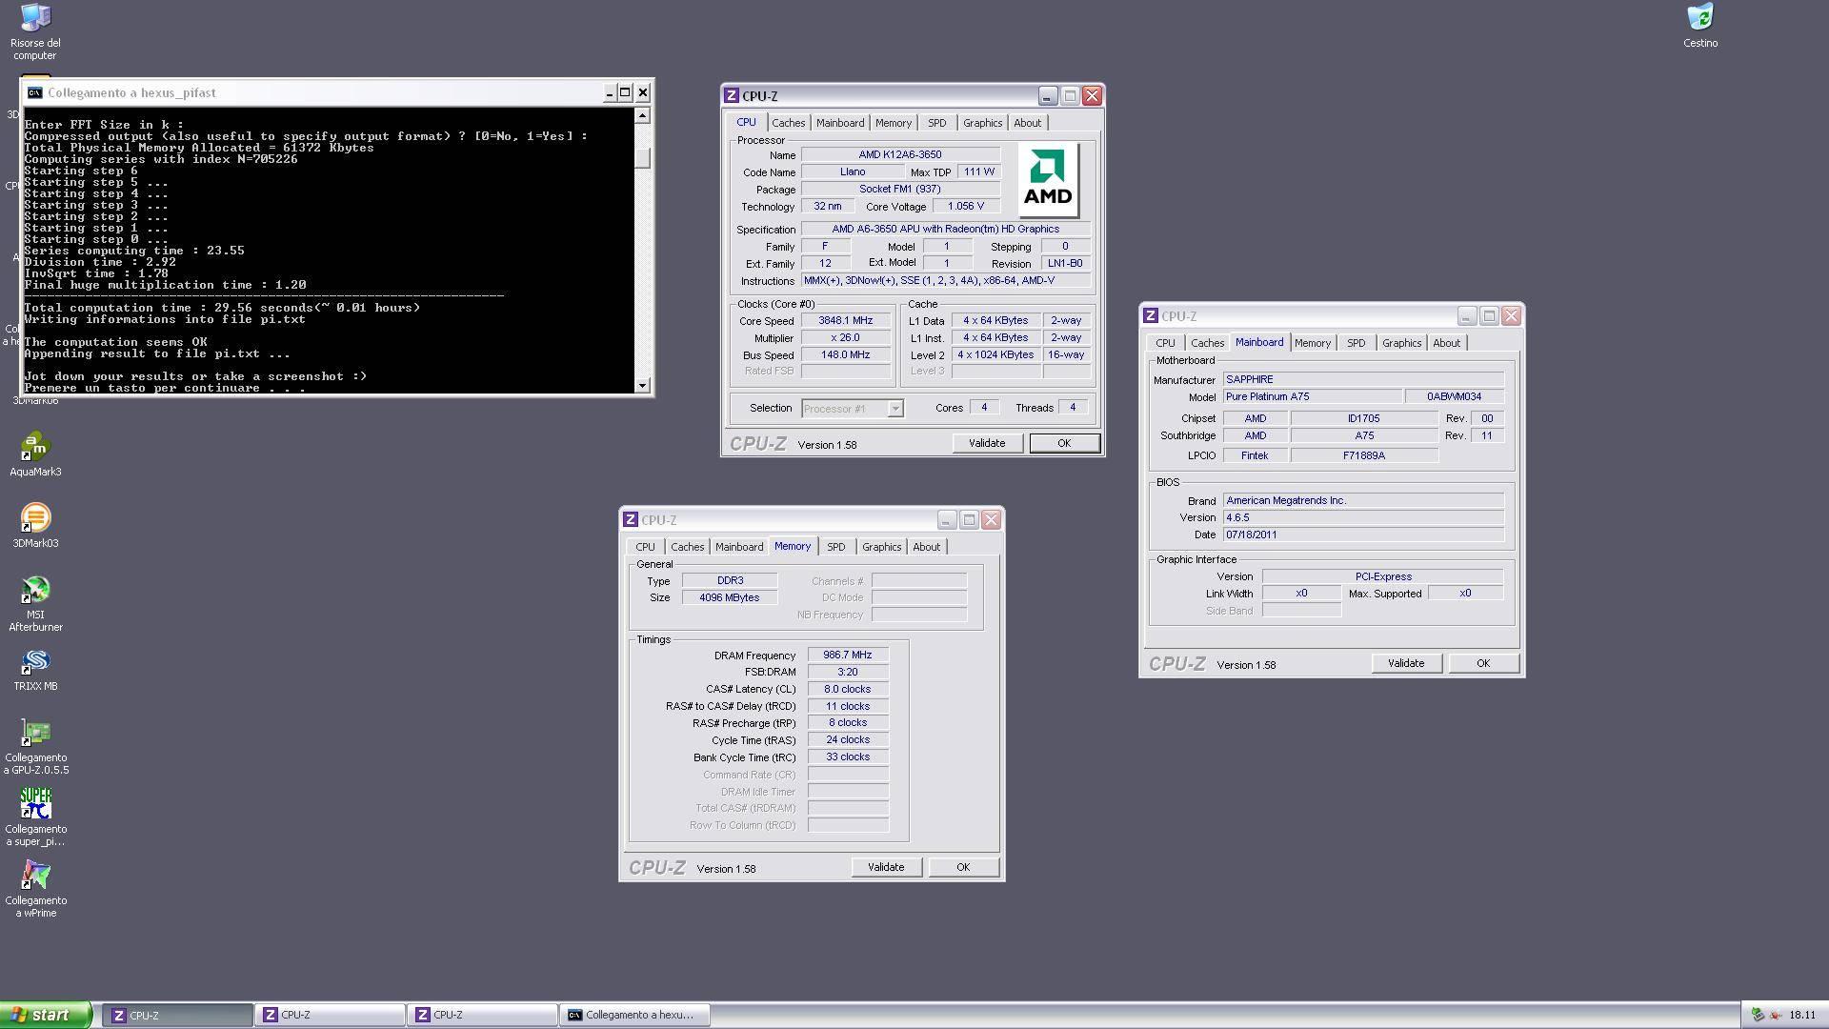
Task: Click CPU-Z title icon in Memory window
Action: (x=630, y=519)
